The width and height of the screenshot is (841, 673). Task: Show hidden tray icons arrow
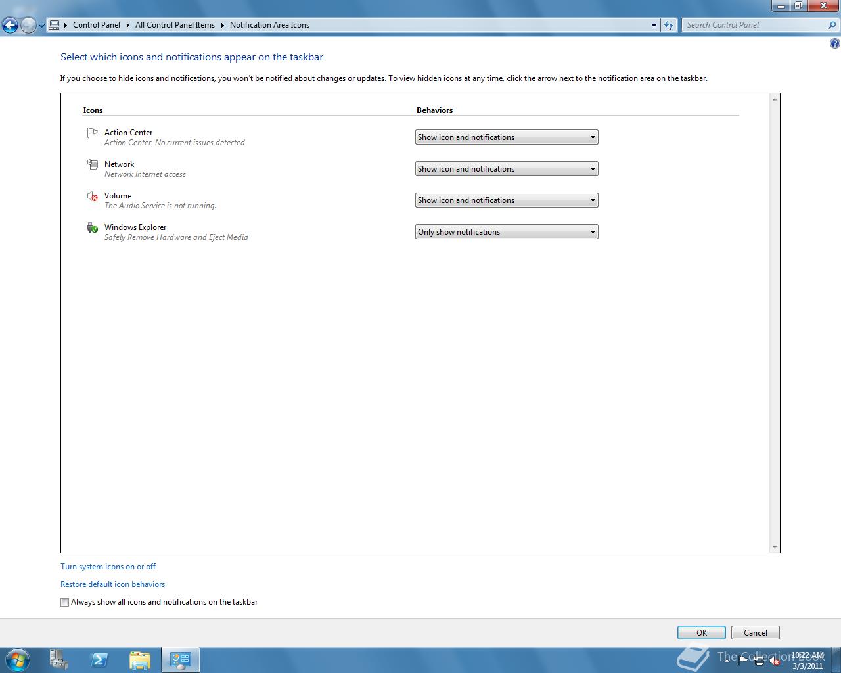[x=727, y=661]
